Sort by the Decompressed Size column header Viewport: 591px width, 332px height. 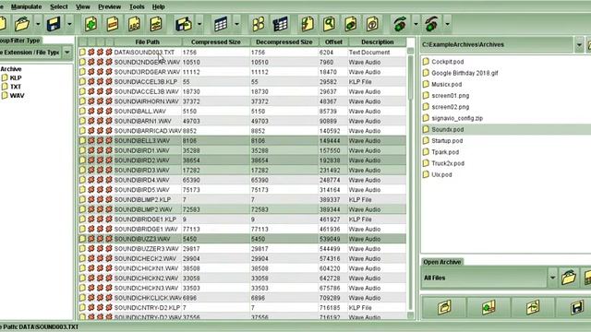point(283,42)
